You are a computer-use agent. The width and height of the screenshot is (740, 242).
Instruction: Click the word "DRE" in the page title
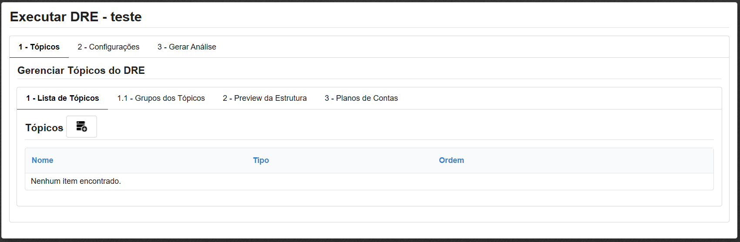[x=84, y=17]
